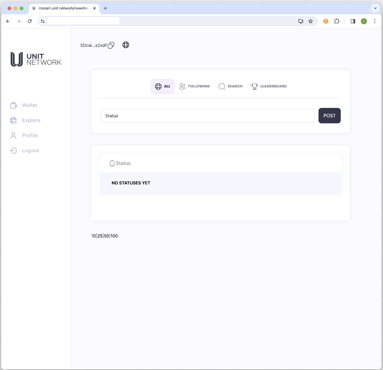Open Profile from the sidebar
The width and height of the screenshot is (383, 370).
[30, 135]
